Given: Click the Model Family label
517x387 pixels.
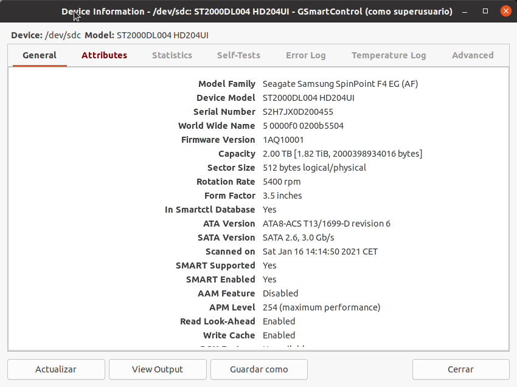Looking at the screenshot, I should (x=227, y=84).
